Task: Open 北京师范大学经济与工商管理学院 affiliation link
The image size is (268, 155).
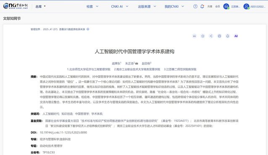Action: tap(89, 69)
